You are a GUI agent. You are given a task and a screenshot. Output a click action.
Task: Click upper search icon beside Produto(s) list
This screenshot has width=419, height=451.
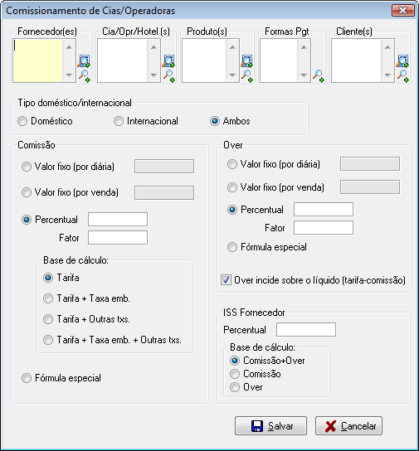pyautogui.click(x=246, y=61)
